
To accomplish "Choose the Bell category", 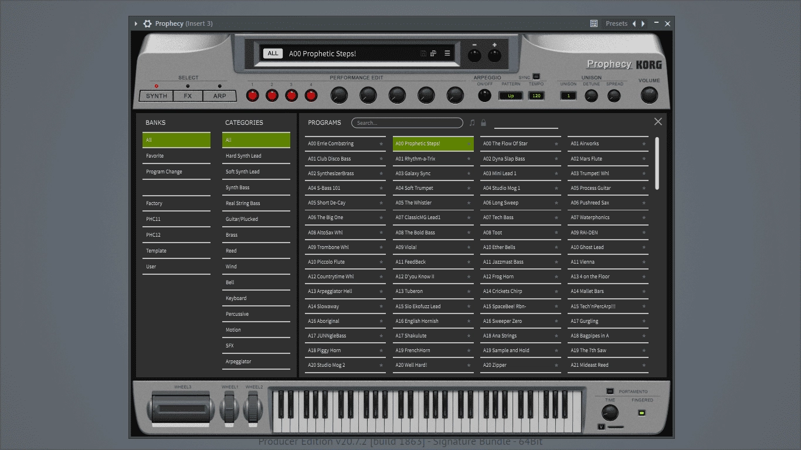I will (256, 282).
